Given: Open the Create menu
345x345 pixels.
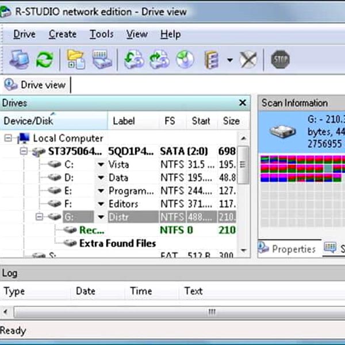Looking at the screenshot, I should pos(63,34).
